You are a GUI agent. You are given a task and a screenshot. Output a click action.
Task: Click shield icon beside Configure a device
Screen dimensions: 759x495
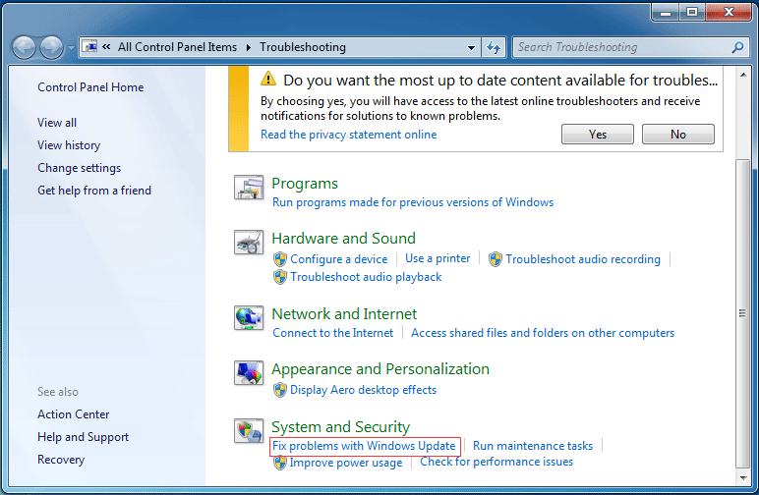pyautogui.click(x=280, y=259)
